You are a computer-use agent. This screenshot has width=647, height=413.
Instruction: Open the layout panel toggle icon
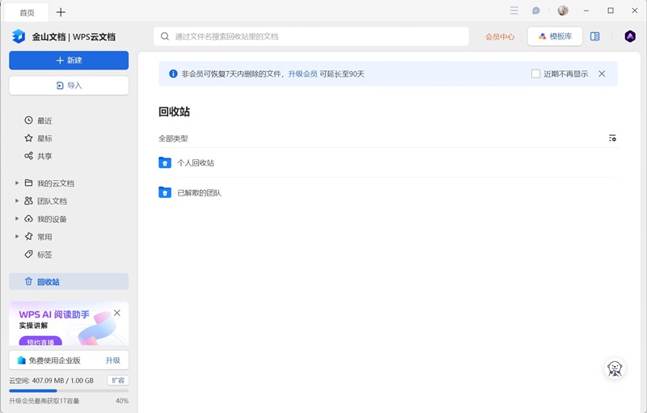pyautogui.click(x=595, y=36)
